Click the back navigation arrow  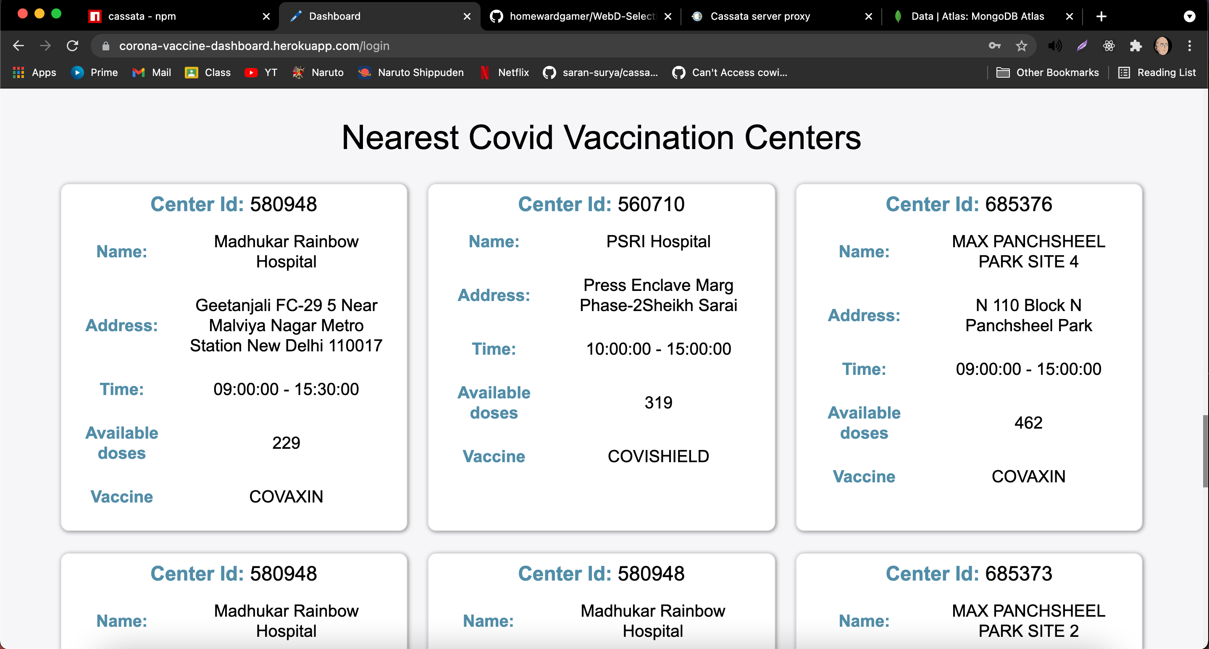[20, 46]
